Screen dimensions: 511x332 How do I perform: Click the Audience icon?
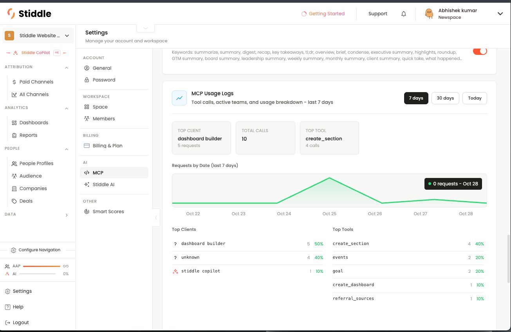(x=14, y=176)
